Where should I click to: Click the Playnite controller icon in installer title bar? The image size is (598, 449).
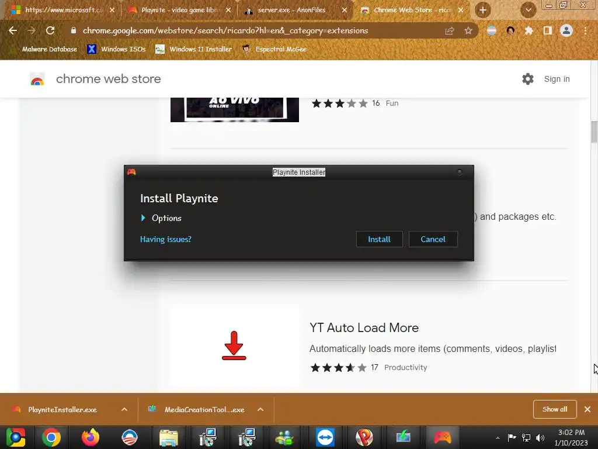coord(131,172)
